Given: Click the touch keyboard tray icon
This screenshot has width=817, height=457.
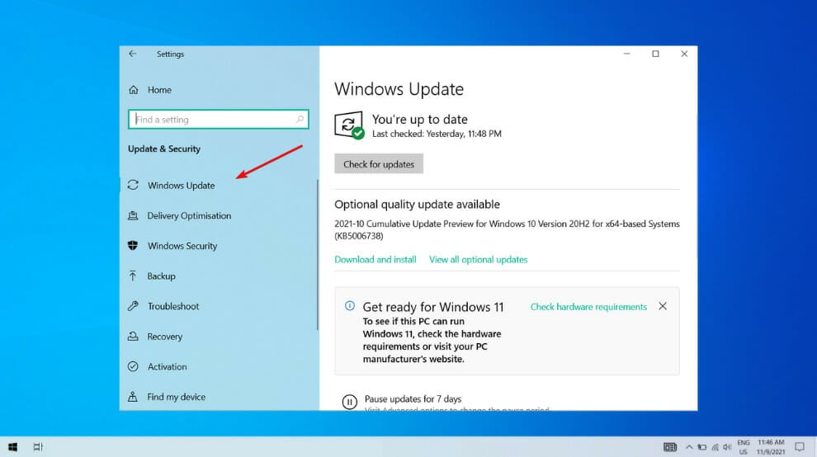Looking at the screenshot, I should click(670, 447).
